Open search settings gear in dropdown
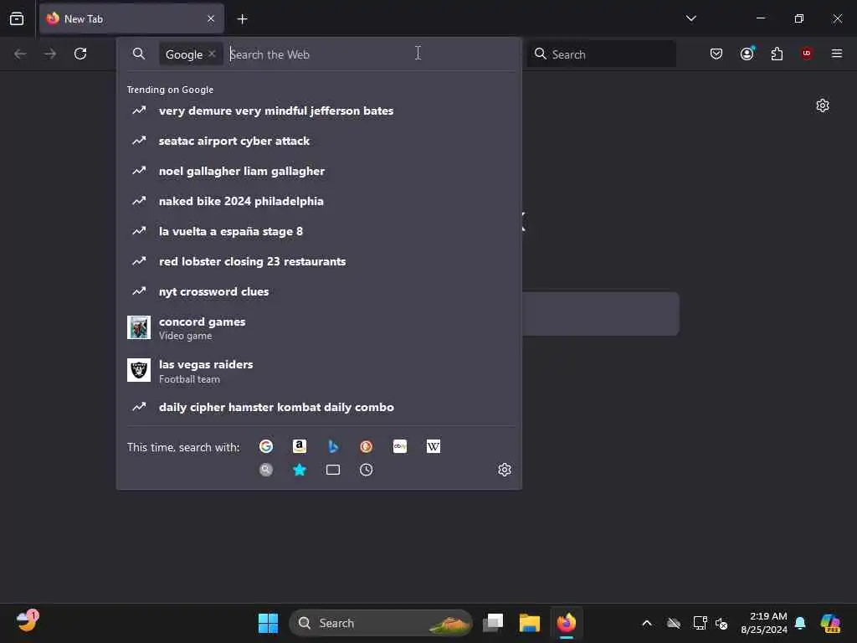This screenshot has width=857, height=643. pyautogui.click(x=505, y=470)
